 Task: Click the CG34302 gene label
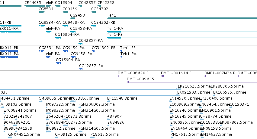[x=100, y=9]
